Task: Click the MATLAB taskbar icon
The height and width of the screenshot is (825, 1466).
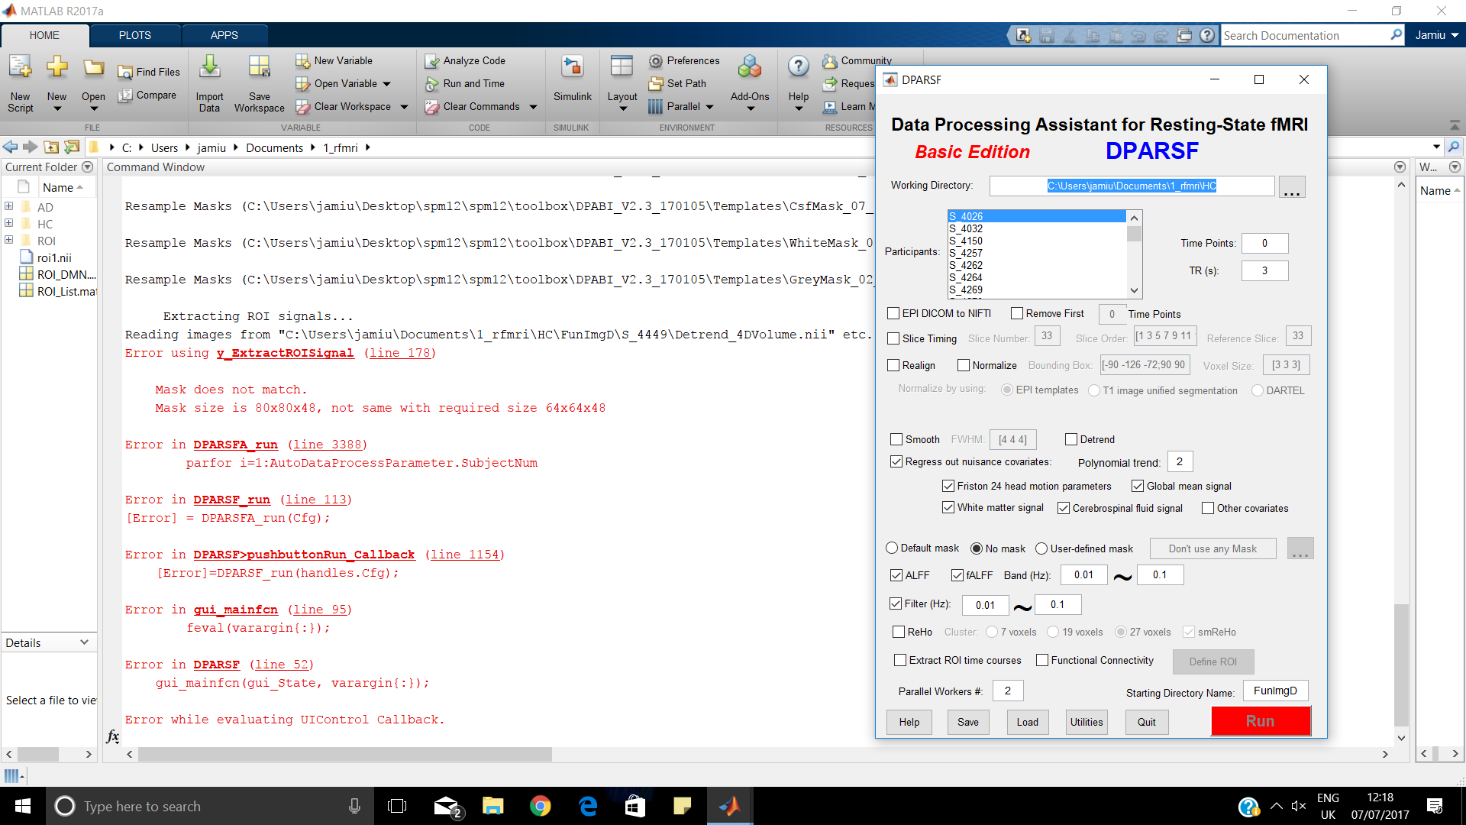Action: click(729, 806)
